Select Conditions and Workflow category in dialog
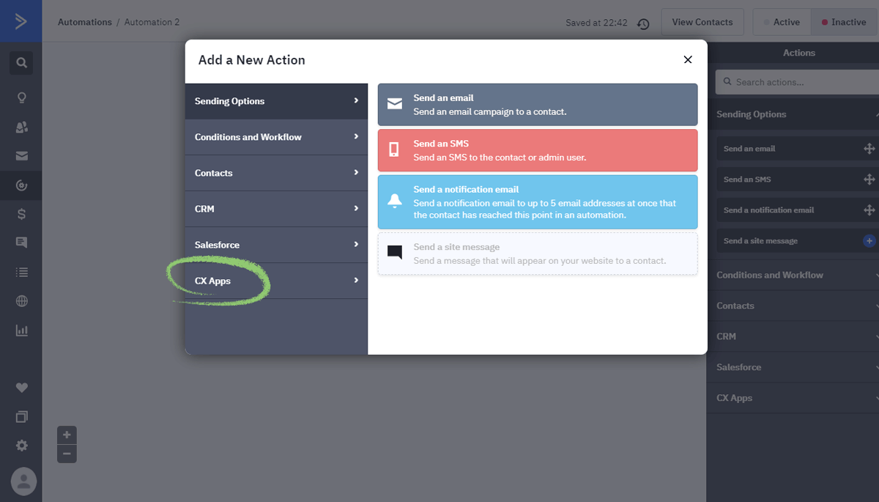Viewport: 879px width, 502px height. click(x=276, y=137)
